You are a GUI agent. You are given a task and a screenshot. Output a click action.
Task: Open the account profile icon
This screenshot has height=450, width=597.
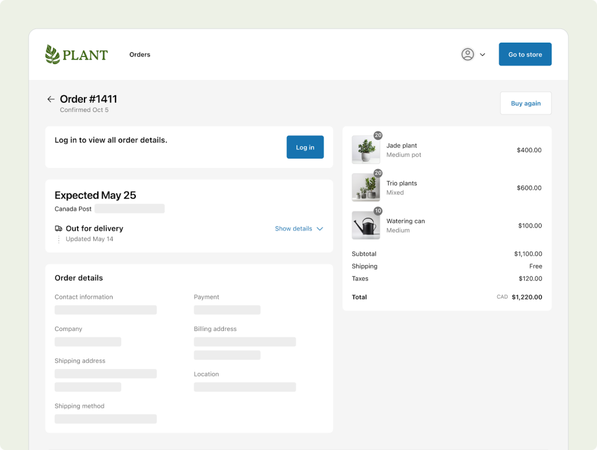click(468, 54)
